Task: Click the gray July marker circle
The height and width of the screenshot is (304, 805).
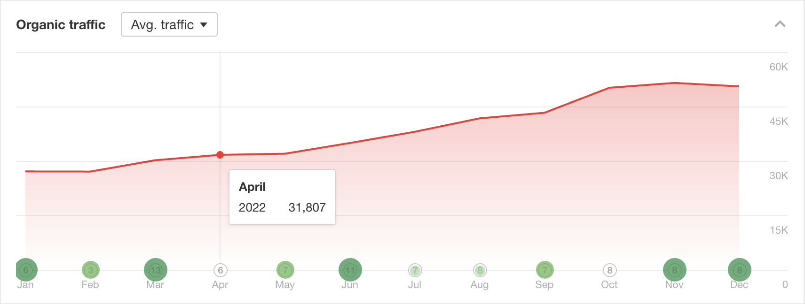Action: point(415,269)
